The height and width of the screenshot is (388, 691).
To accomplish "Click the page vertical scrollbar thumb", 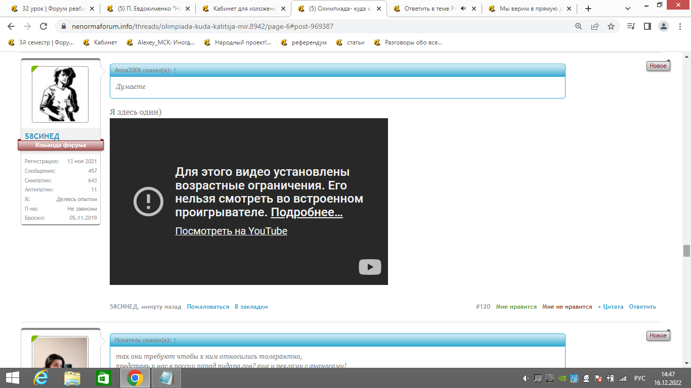I will click(686, 251).
